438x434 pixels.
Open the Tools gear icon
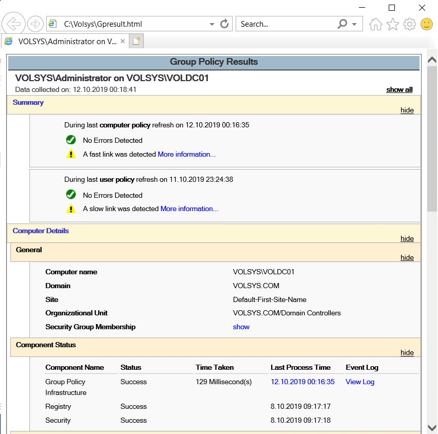pyautogui.click(x=410, y=24)
